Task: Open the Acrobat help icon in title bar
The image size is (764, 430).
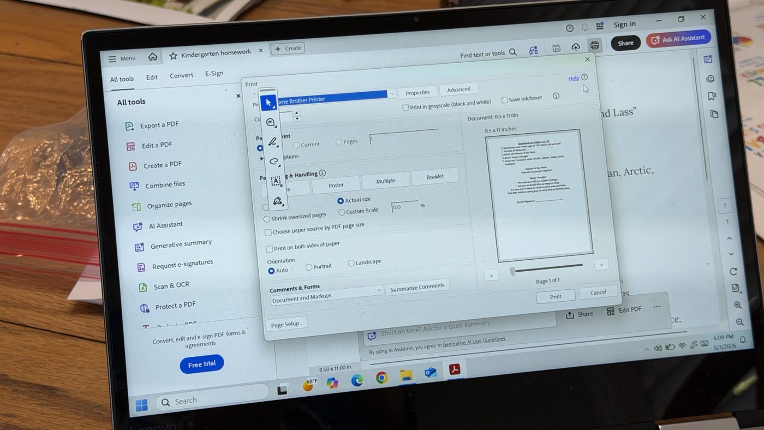Action: 570,28
